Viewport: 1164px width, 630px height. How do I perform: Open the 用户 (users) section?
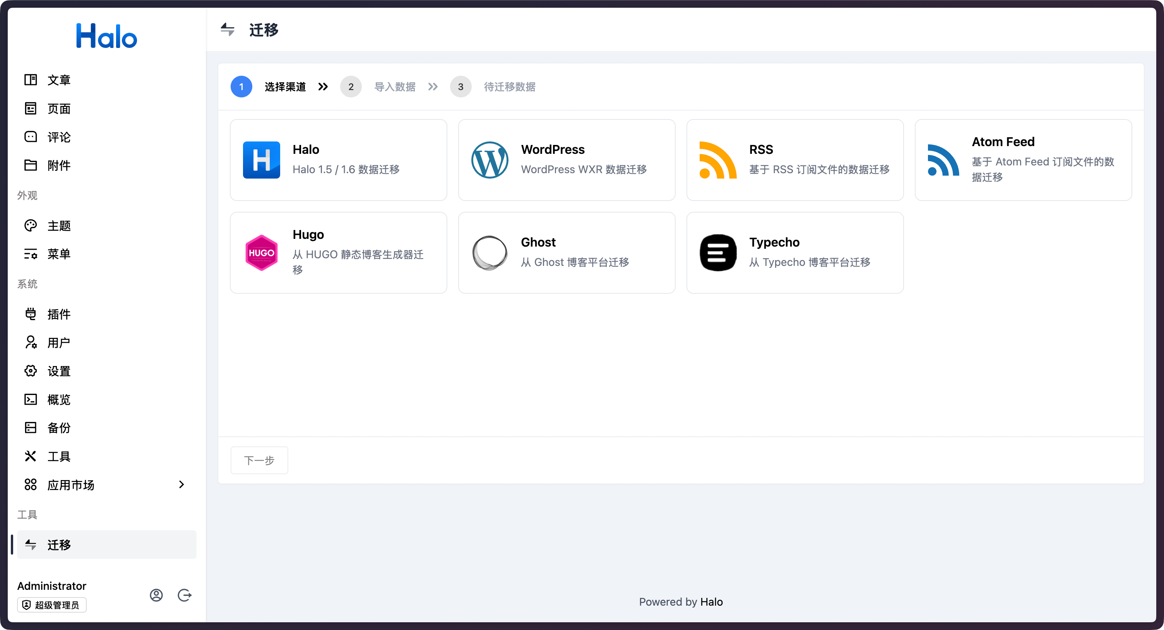click(x=58, y=342)
